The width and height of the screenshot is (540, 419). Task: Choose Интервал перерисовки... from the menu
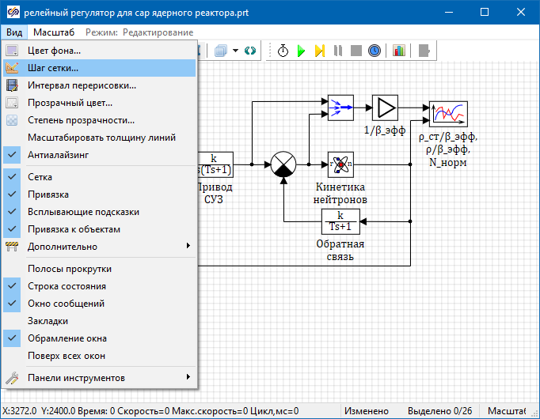pyautogui.click(x=82, y=85)
